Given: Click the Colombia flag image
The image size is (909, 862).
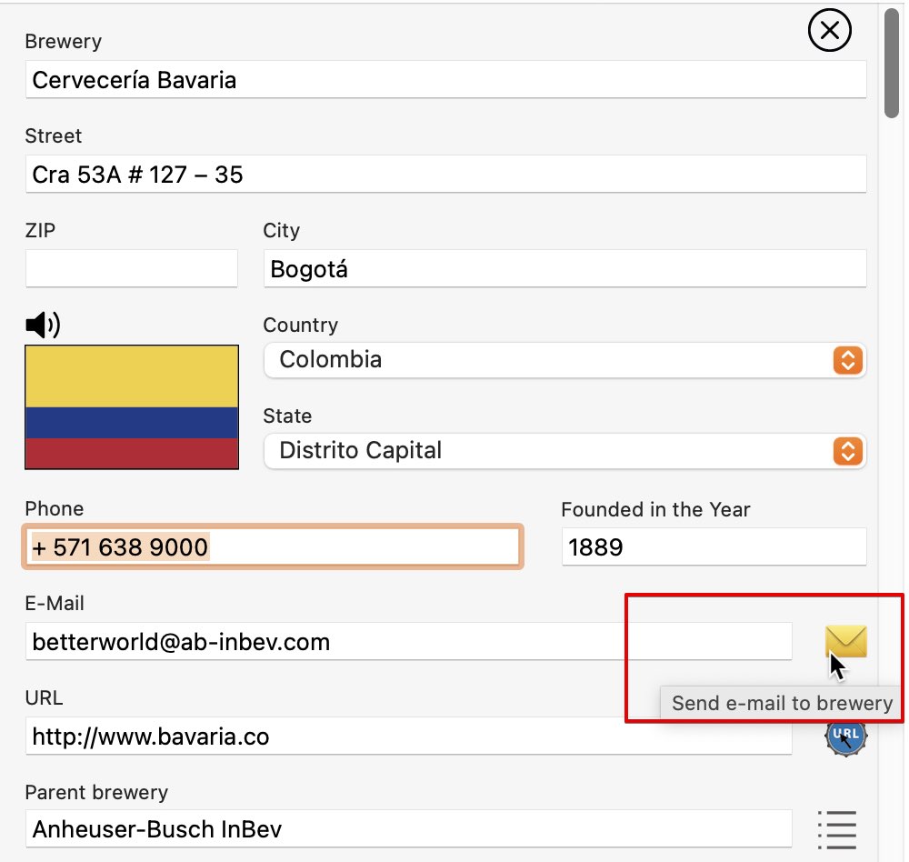Looking at the screenshot, I should 132,407.
